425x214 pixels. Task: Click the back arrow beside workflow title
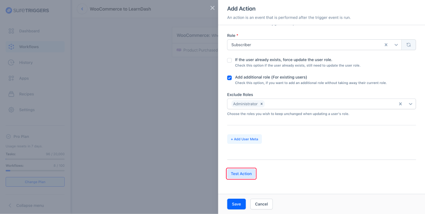pyautogui.click(x=82, y=9)
